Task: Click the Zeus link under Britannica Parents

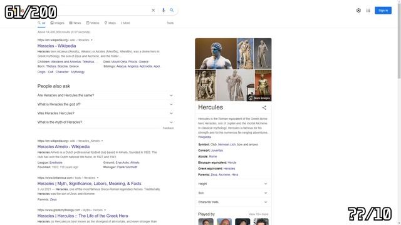Action: (53, 199)
